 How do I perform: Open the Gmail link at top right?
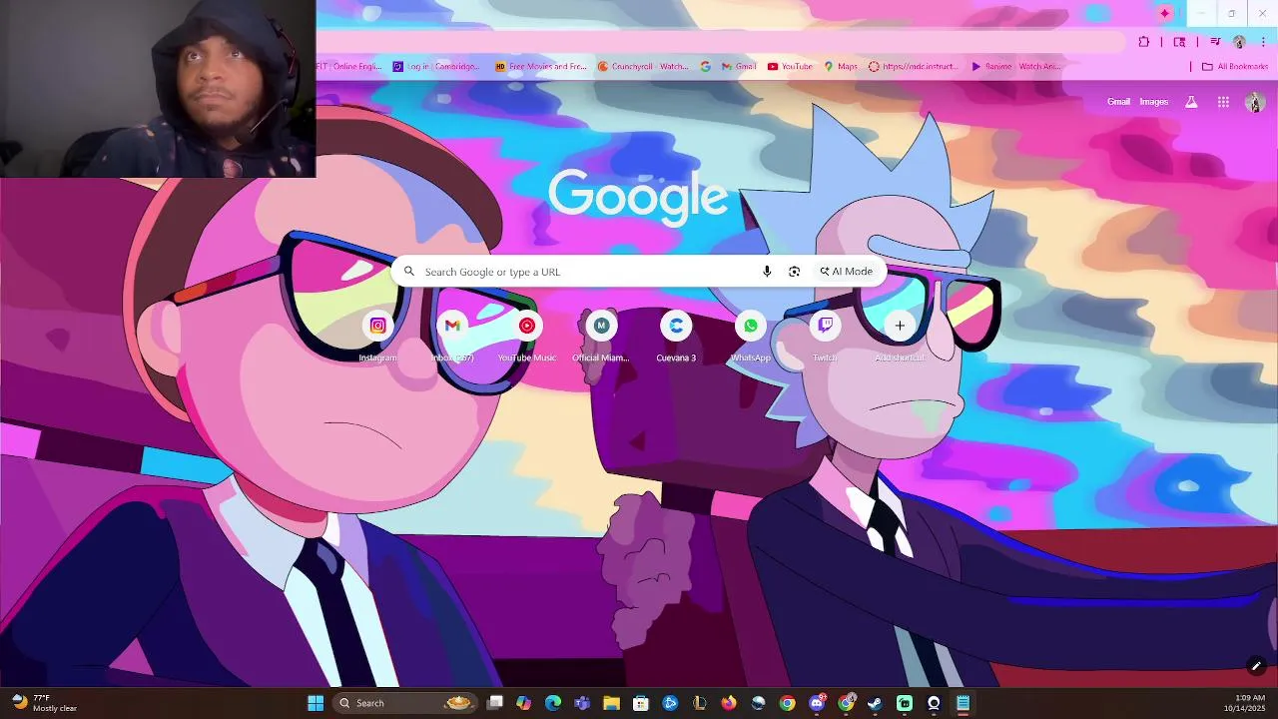coord(1118,102)
